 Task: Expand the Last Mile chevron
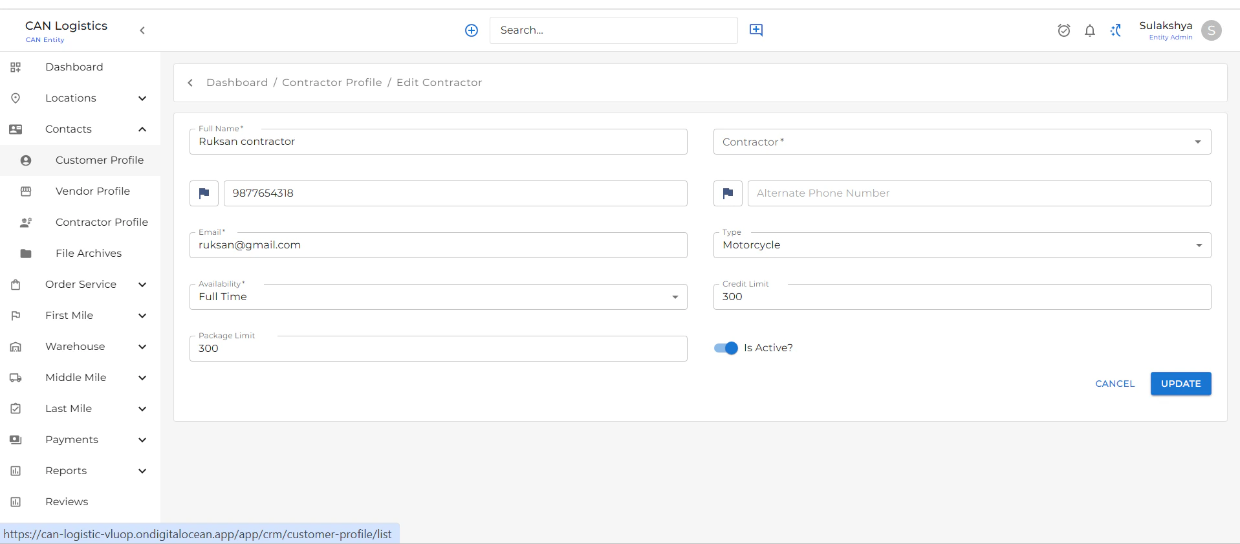click(142, 409)
